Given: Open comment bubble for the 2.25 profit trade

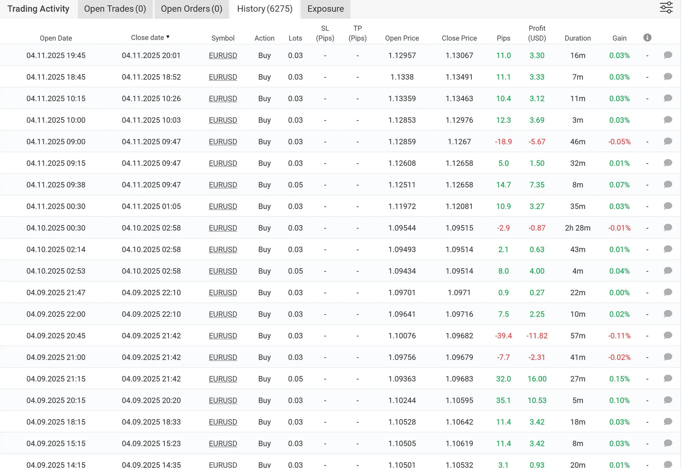Looking at the screenshot, I should (x=668, y=314).
